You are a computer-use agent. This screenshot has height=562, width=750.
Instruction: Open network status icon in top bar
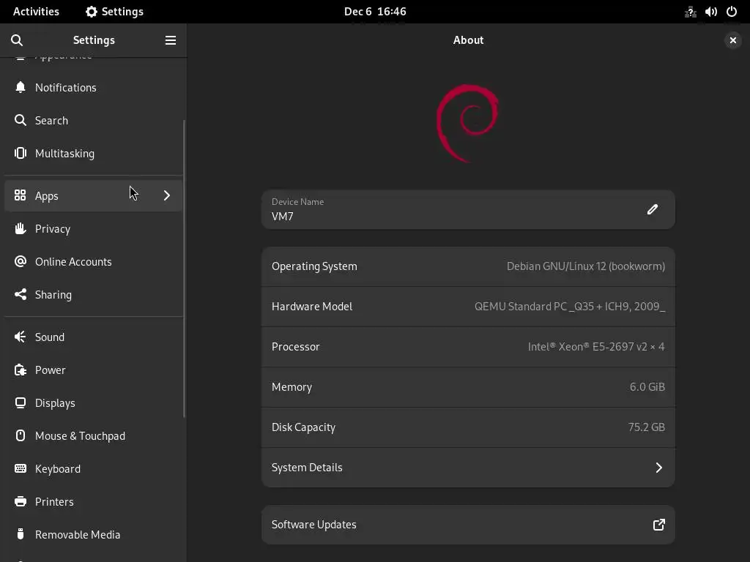[x=690, y=12]
